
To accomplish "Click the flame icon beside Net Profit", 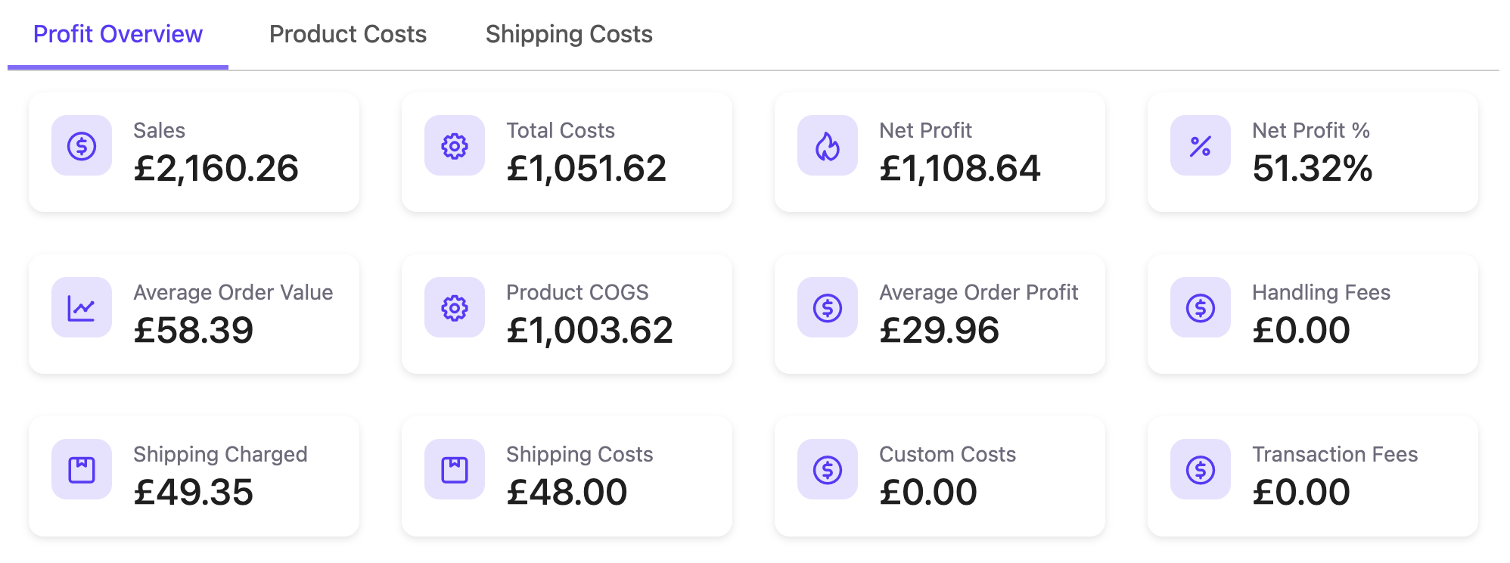I will (x=828, y=145).
